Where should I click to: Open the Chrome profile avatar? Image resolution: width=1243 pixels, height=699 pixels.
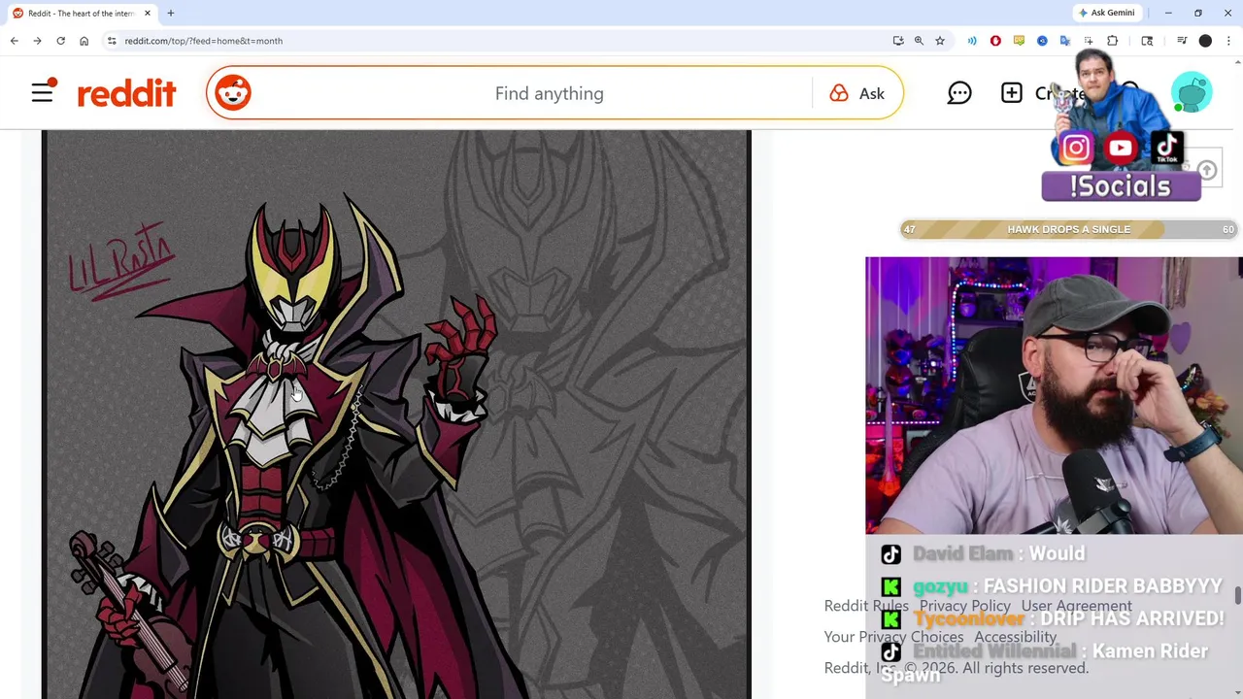point(1205,41)
